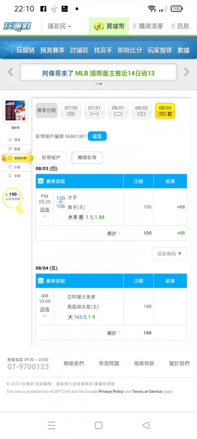This screenshot has height=439, width=197.
Task: Open the 玩運彩 logo home link
Action: coord(17,26)
